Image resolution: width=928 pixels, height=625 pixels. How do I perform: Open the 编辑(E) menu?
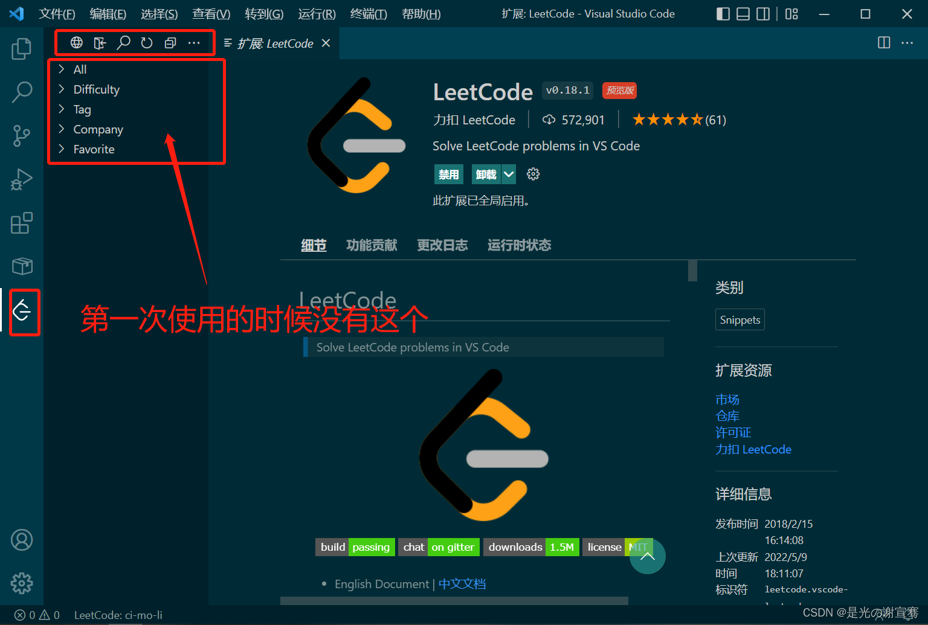point(108,14)
